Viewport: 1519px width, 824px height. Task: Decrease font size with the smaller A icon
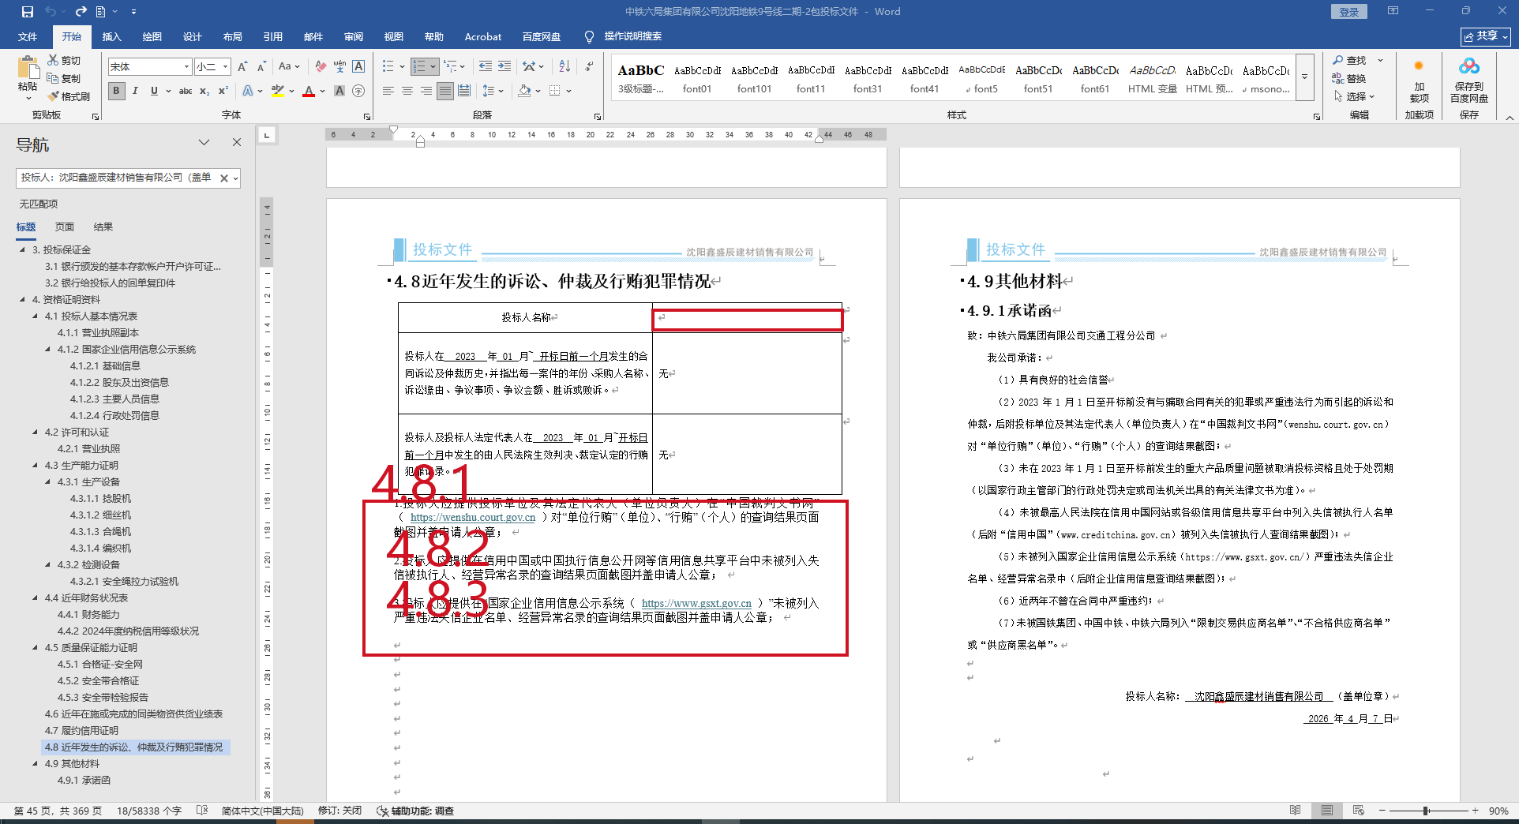pos(261,66)
